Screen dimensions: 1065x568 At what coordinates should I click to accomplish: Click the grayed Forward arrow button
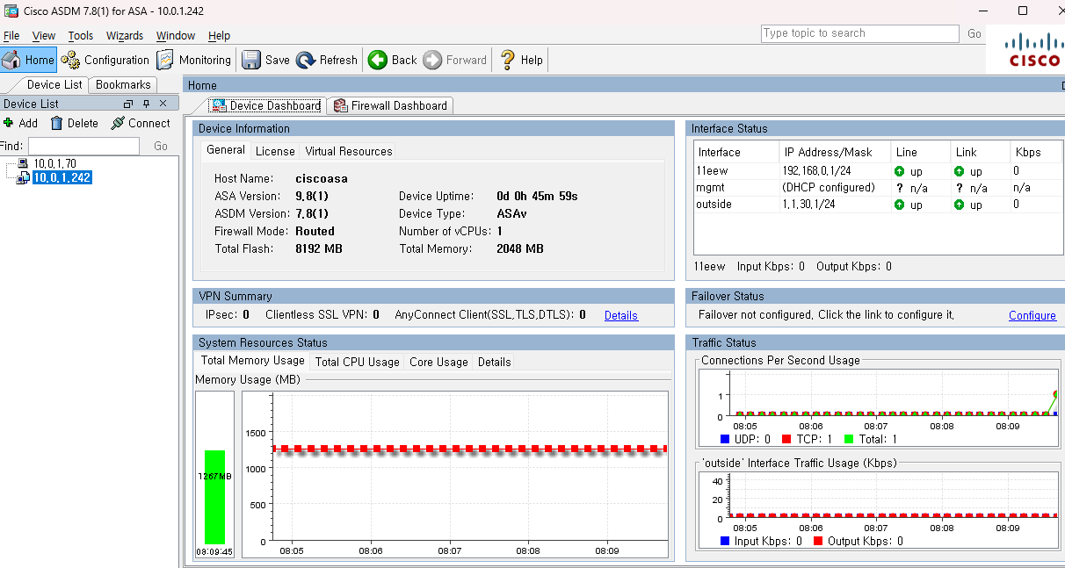point(455,60)
